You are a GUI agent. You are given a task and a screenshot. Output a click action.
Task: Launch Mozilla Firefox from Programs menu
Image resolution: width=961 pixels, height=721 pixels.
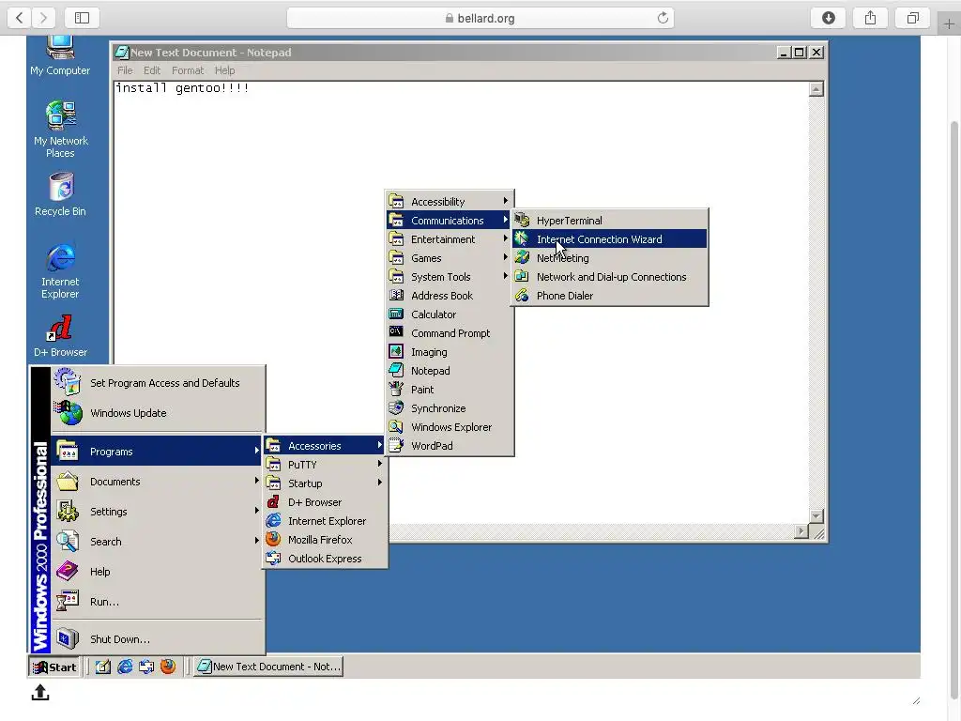[x=325, y=540]
